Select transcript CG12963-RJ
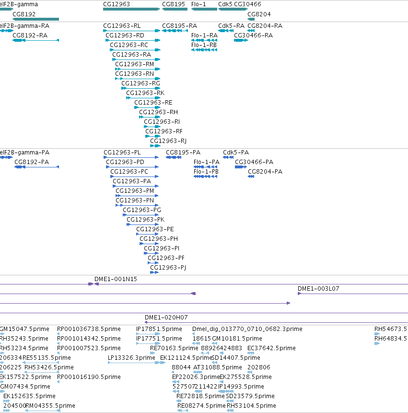This screenshot has height=413, width=408. point(155,146)
